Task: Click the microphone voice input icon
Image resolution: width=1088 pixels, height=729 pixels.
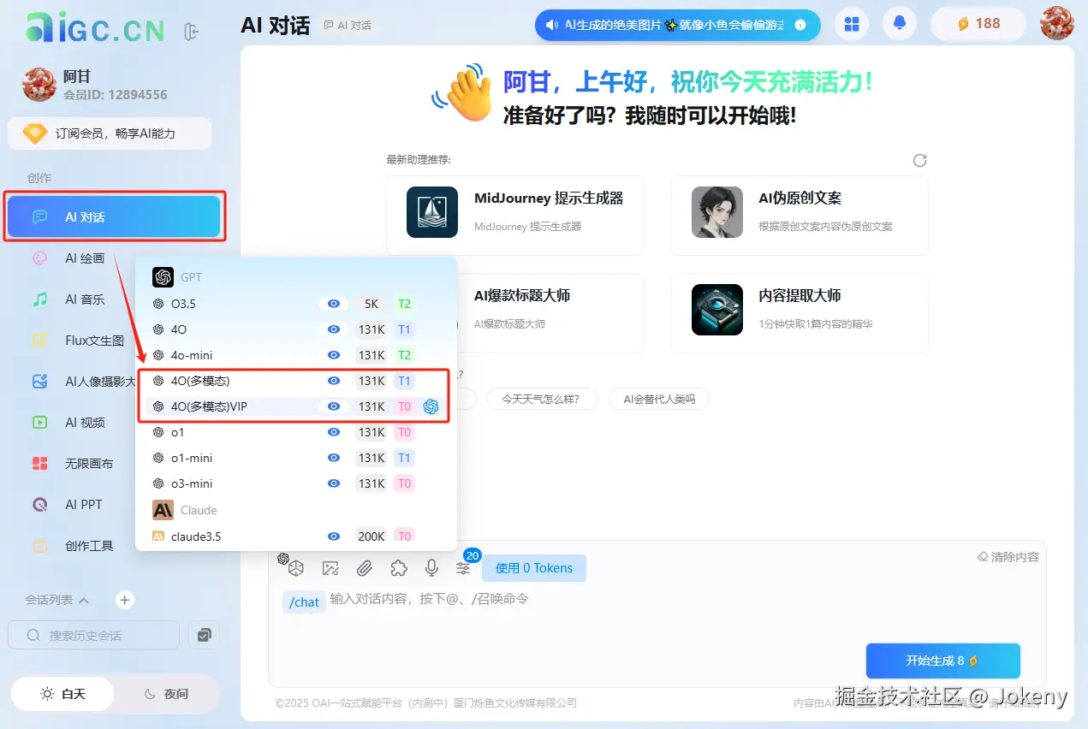Action: pos(431,567)
